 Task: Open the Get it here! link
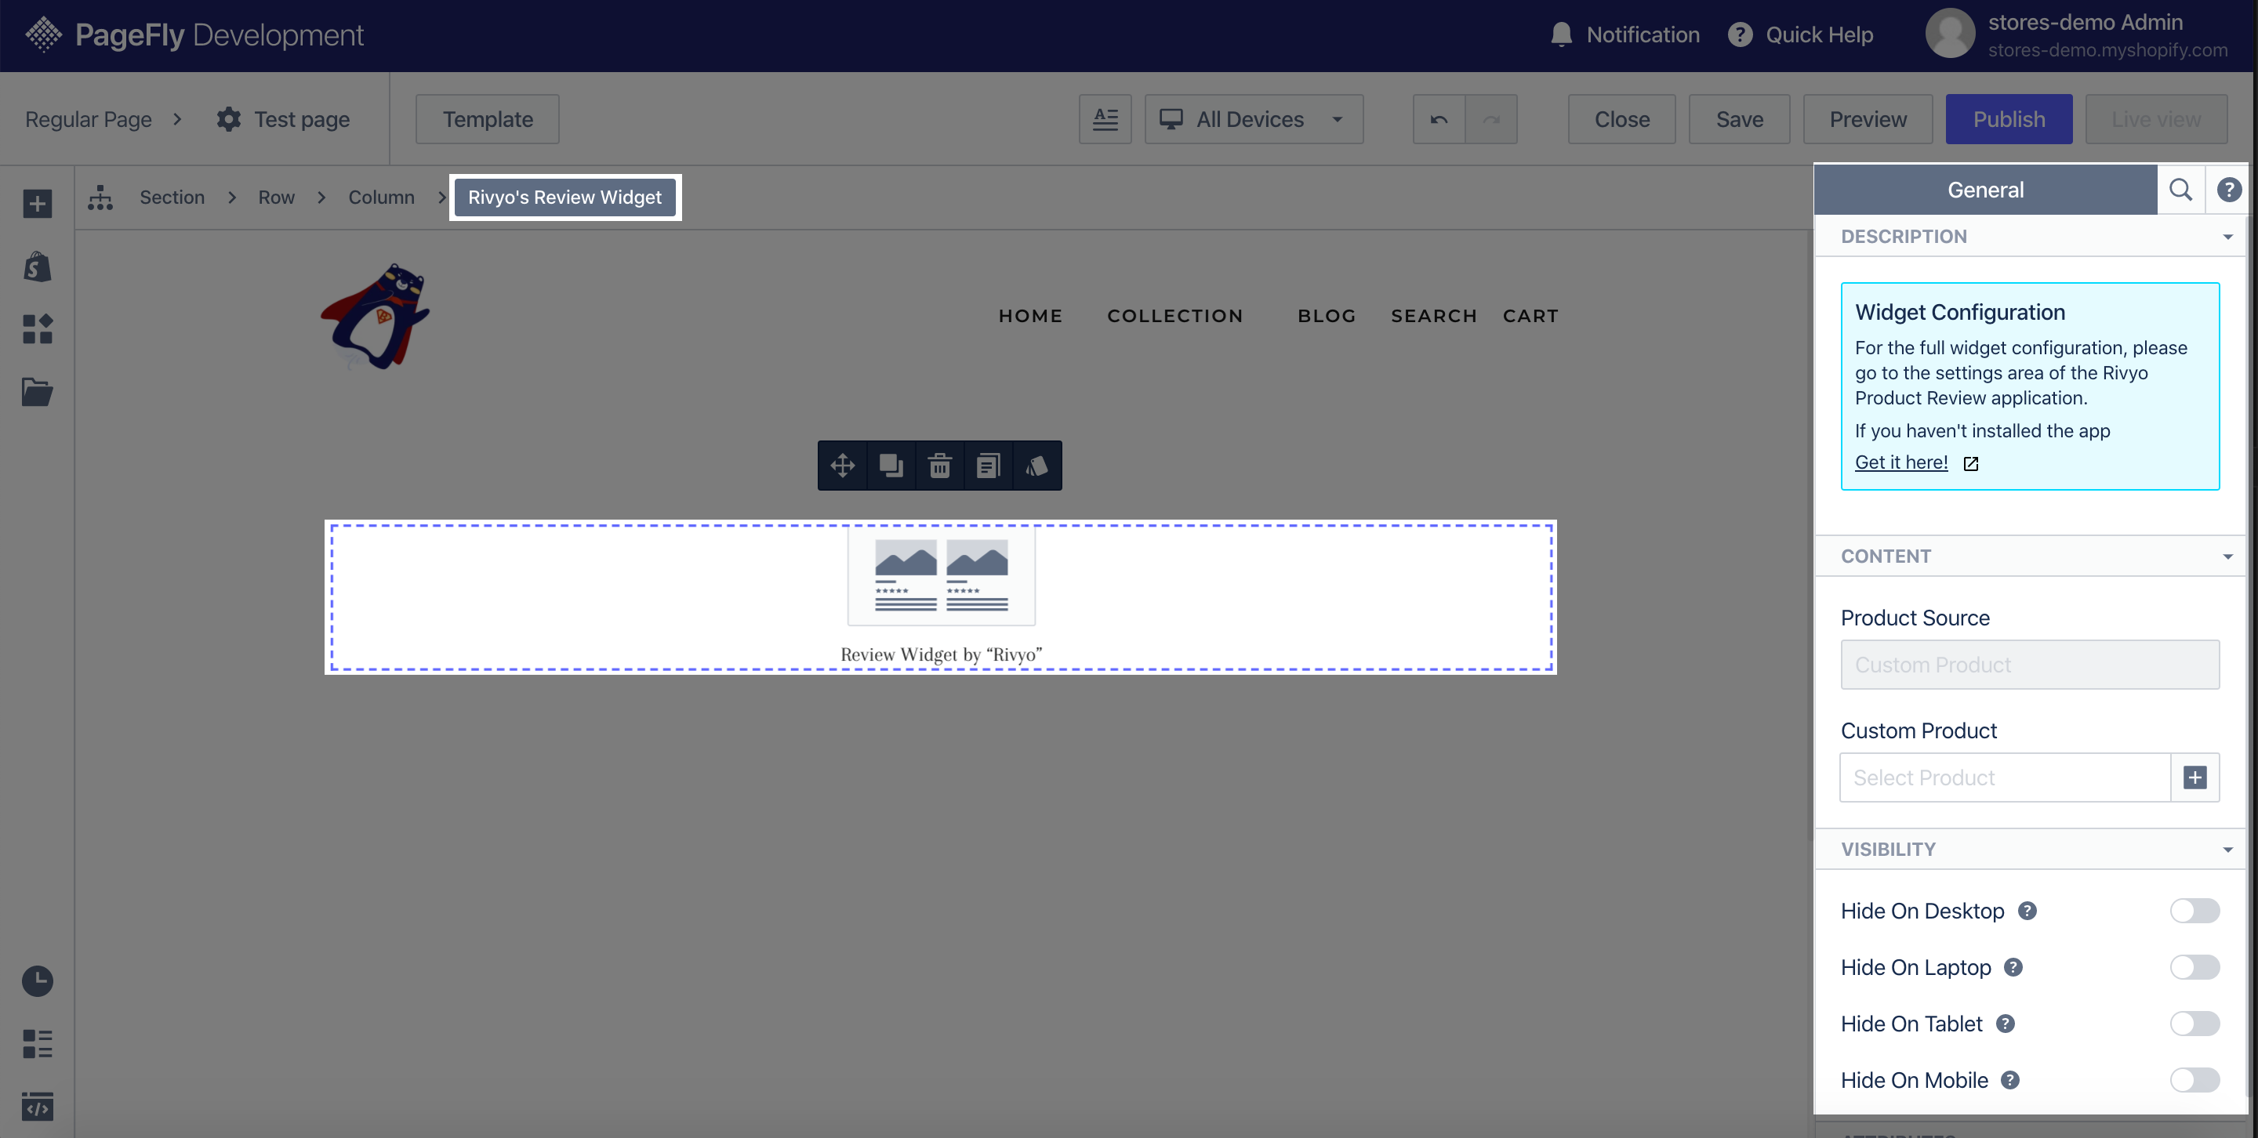(1901, 462)
